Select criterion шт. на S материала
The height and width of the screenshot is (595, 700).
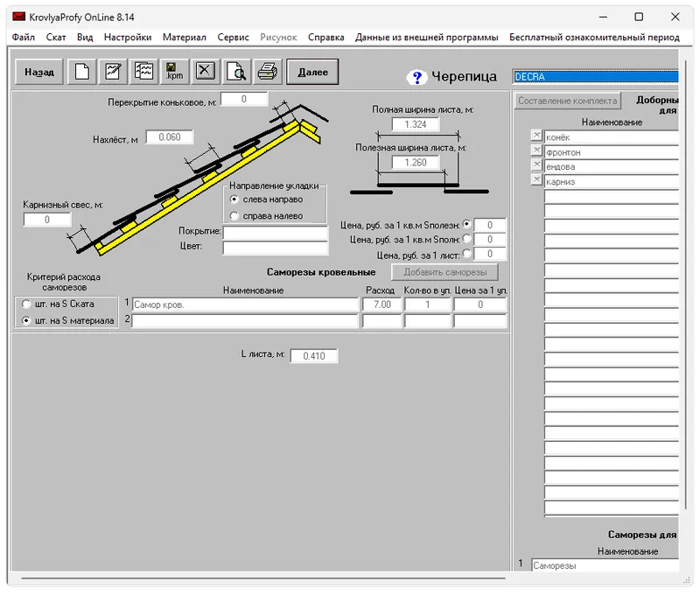click(26, 320)
